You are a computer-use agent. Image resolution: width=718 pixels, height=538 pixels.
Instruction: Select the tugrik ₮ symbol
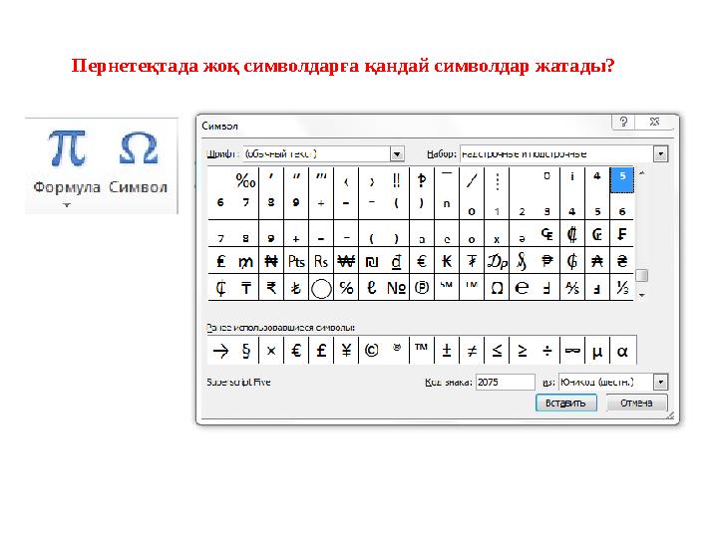pyautogui.click(x=472, y=261)
